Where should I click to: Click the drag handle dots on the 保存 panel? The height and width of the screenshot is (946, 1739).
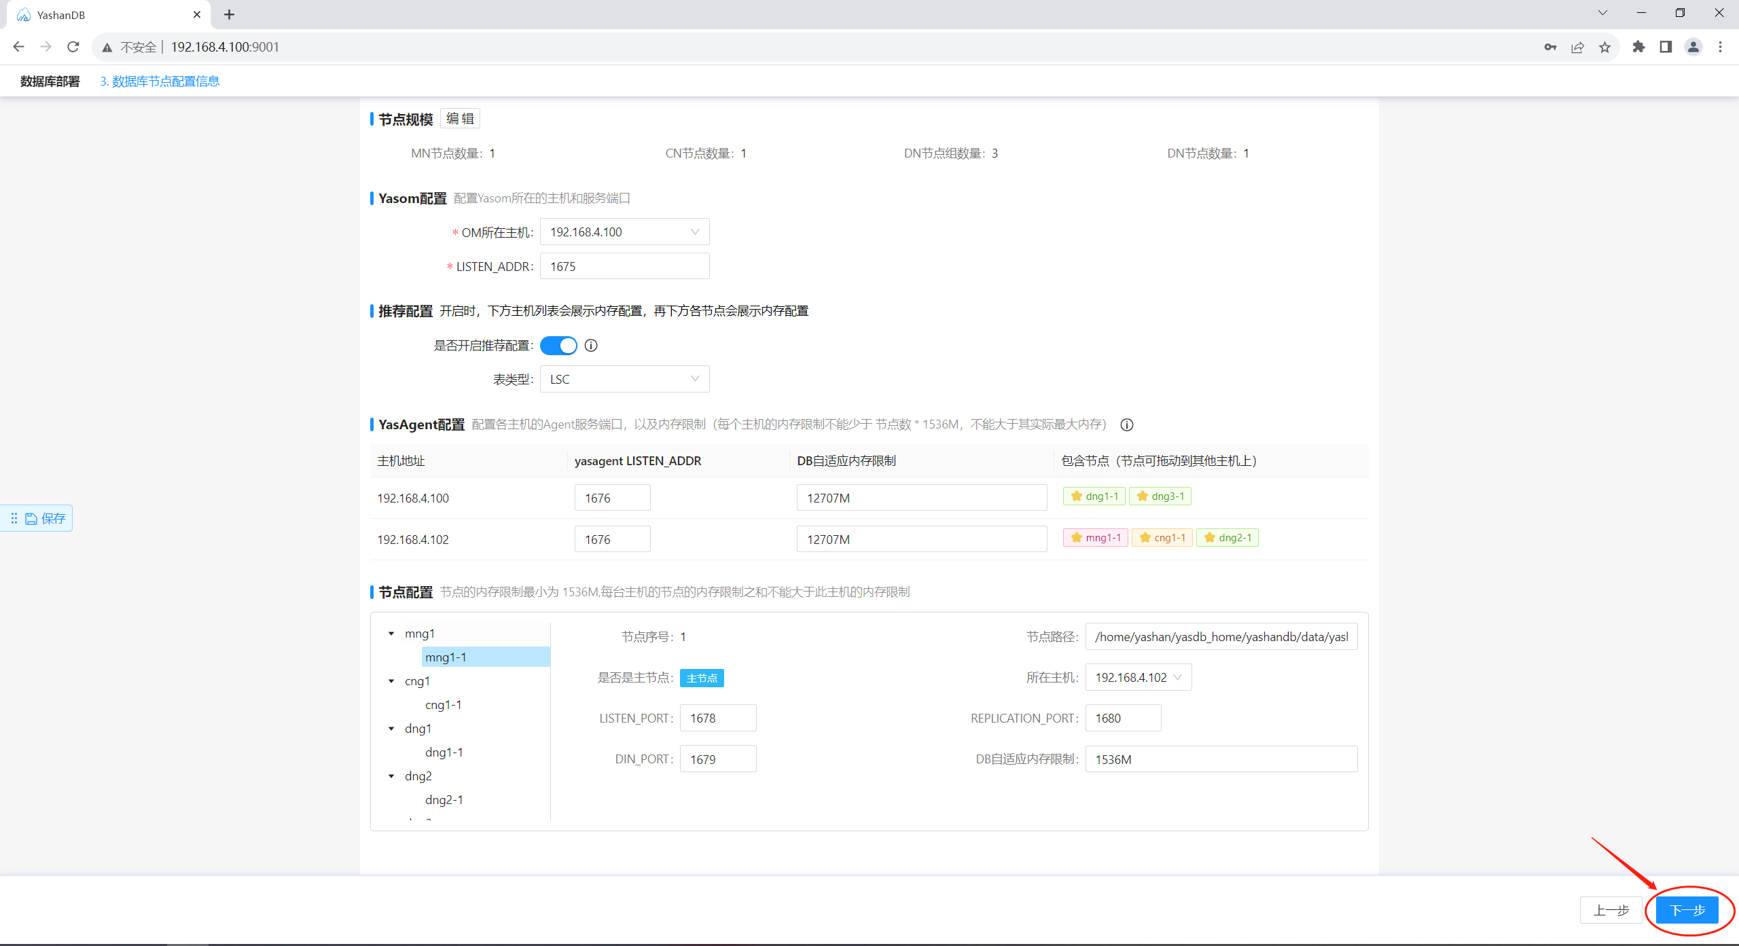pyautogui.click(x=14, y=519)
